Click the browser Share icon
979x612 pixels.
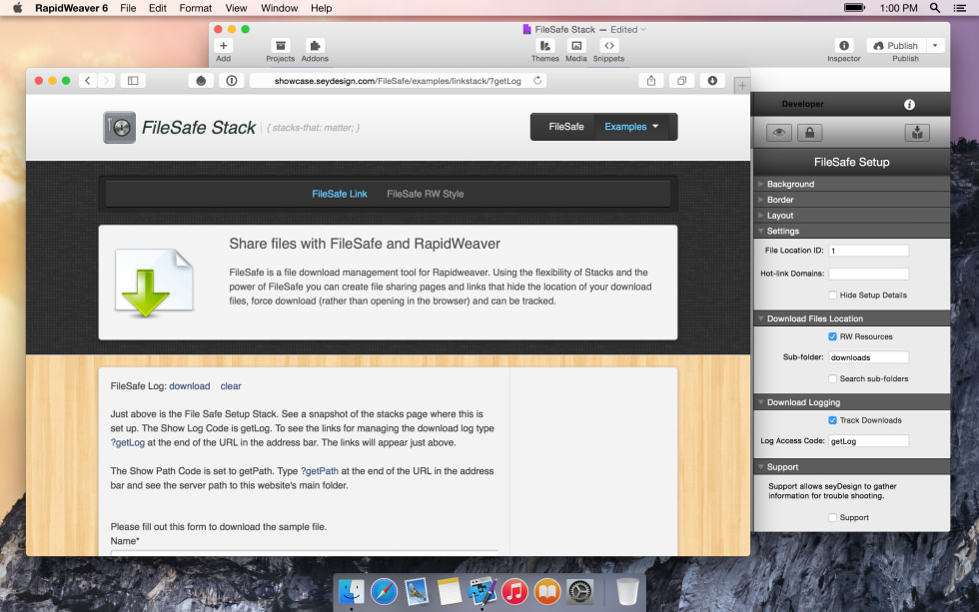tap(651, 81)
